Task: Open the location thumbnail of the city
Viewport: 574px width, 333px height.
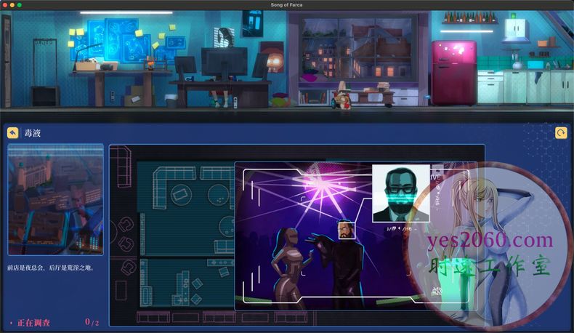Action: (x=55, y=200)
